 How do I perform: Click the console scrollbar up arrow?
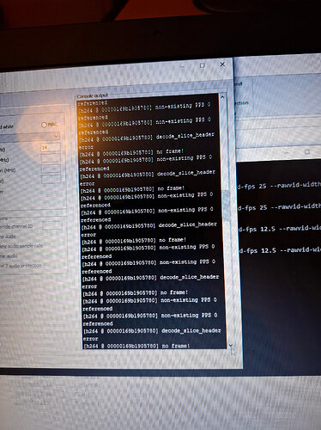point(222,97)
